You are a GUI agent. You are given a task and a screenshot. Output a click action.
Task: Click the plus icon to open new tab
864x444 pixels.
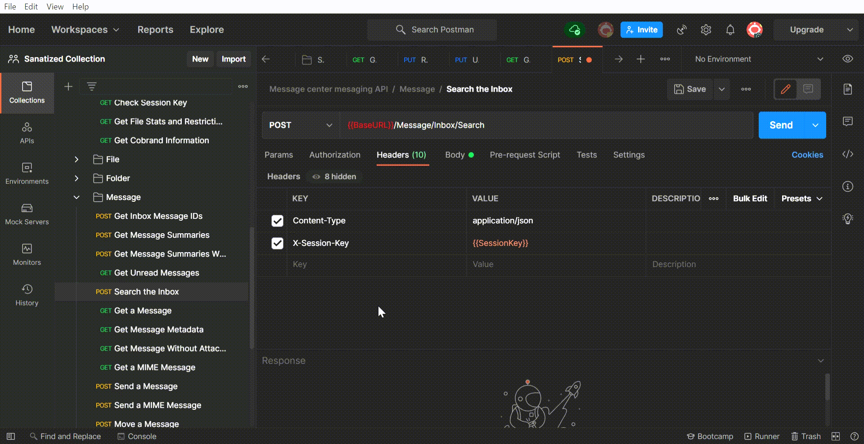[640, 59]
